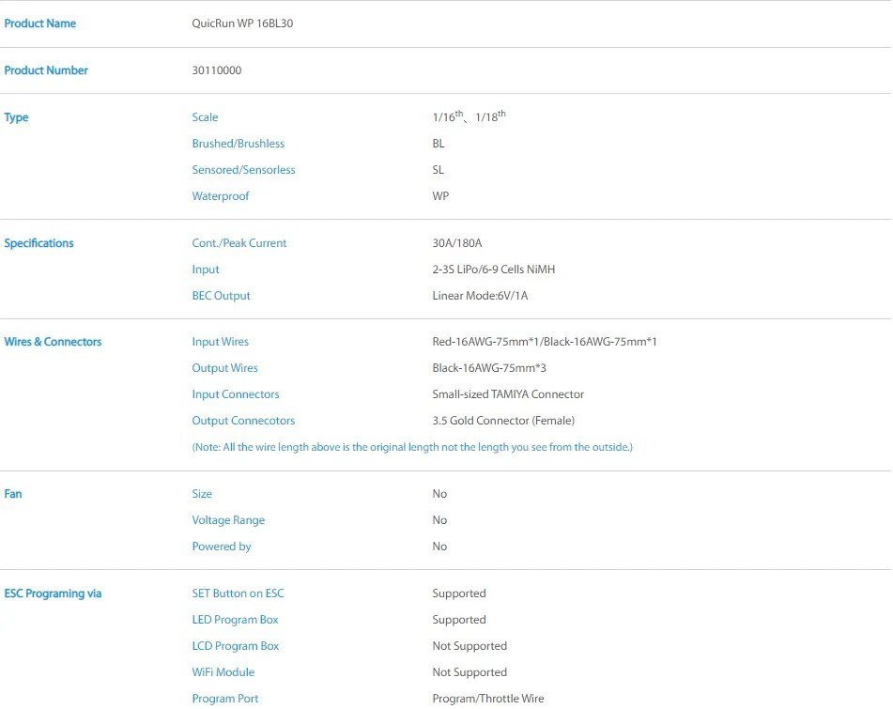Click the "Program Port" label

tap(225, 698)
